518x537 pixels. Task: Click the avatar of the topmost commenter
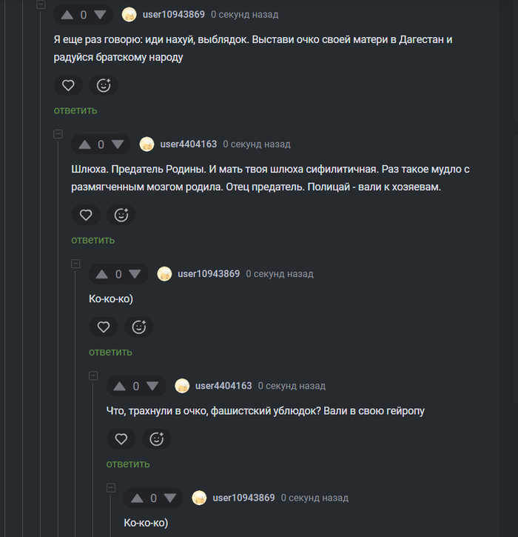click(129, 15)
